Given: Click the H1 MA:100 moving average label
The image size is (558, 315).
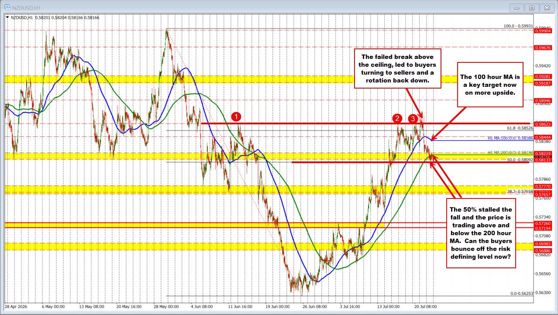Looking at the screenshot, I should [510, 138].
